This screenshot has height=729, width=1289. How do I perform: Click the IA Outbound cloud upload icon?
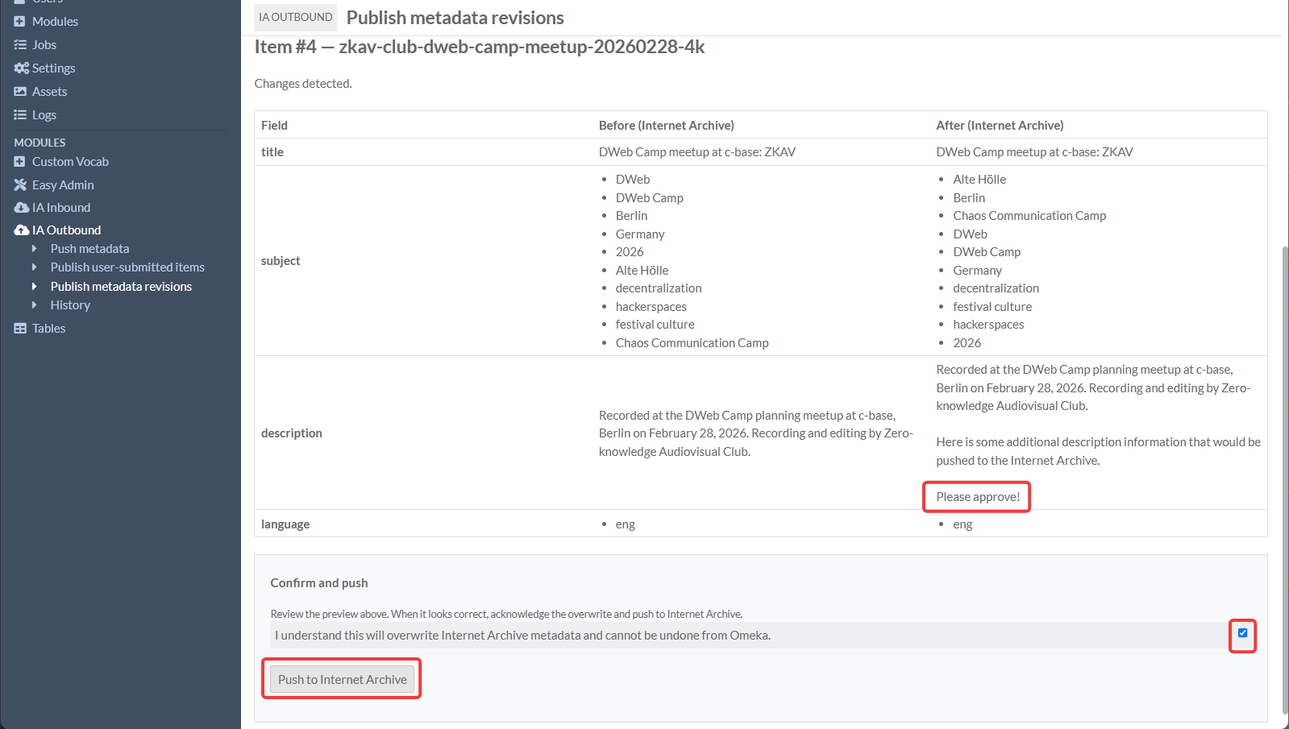21,230
